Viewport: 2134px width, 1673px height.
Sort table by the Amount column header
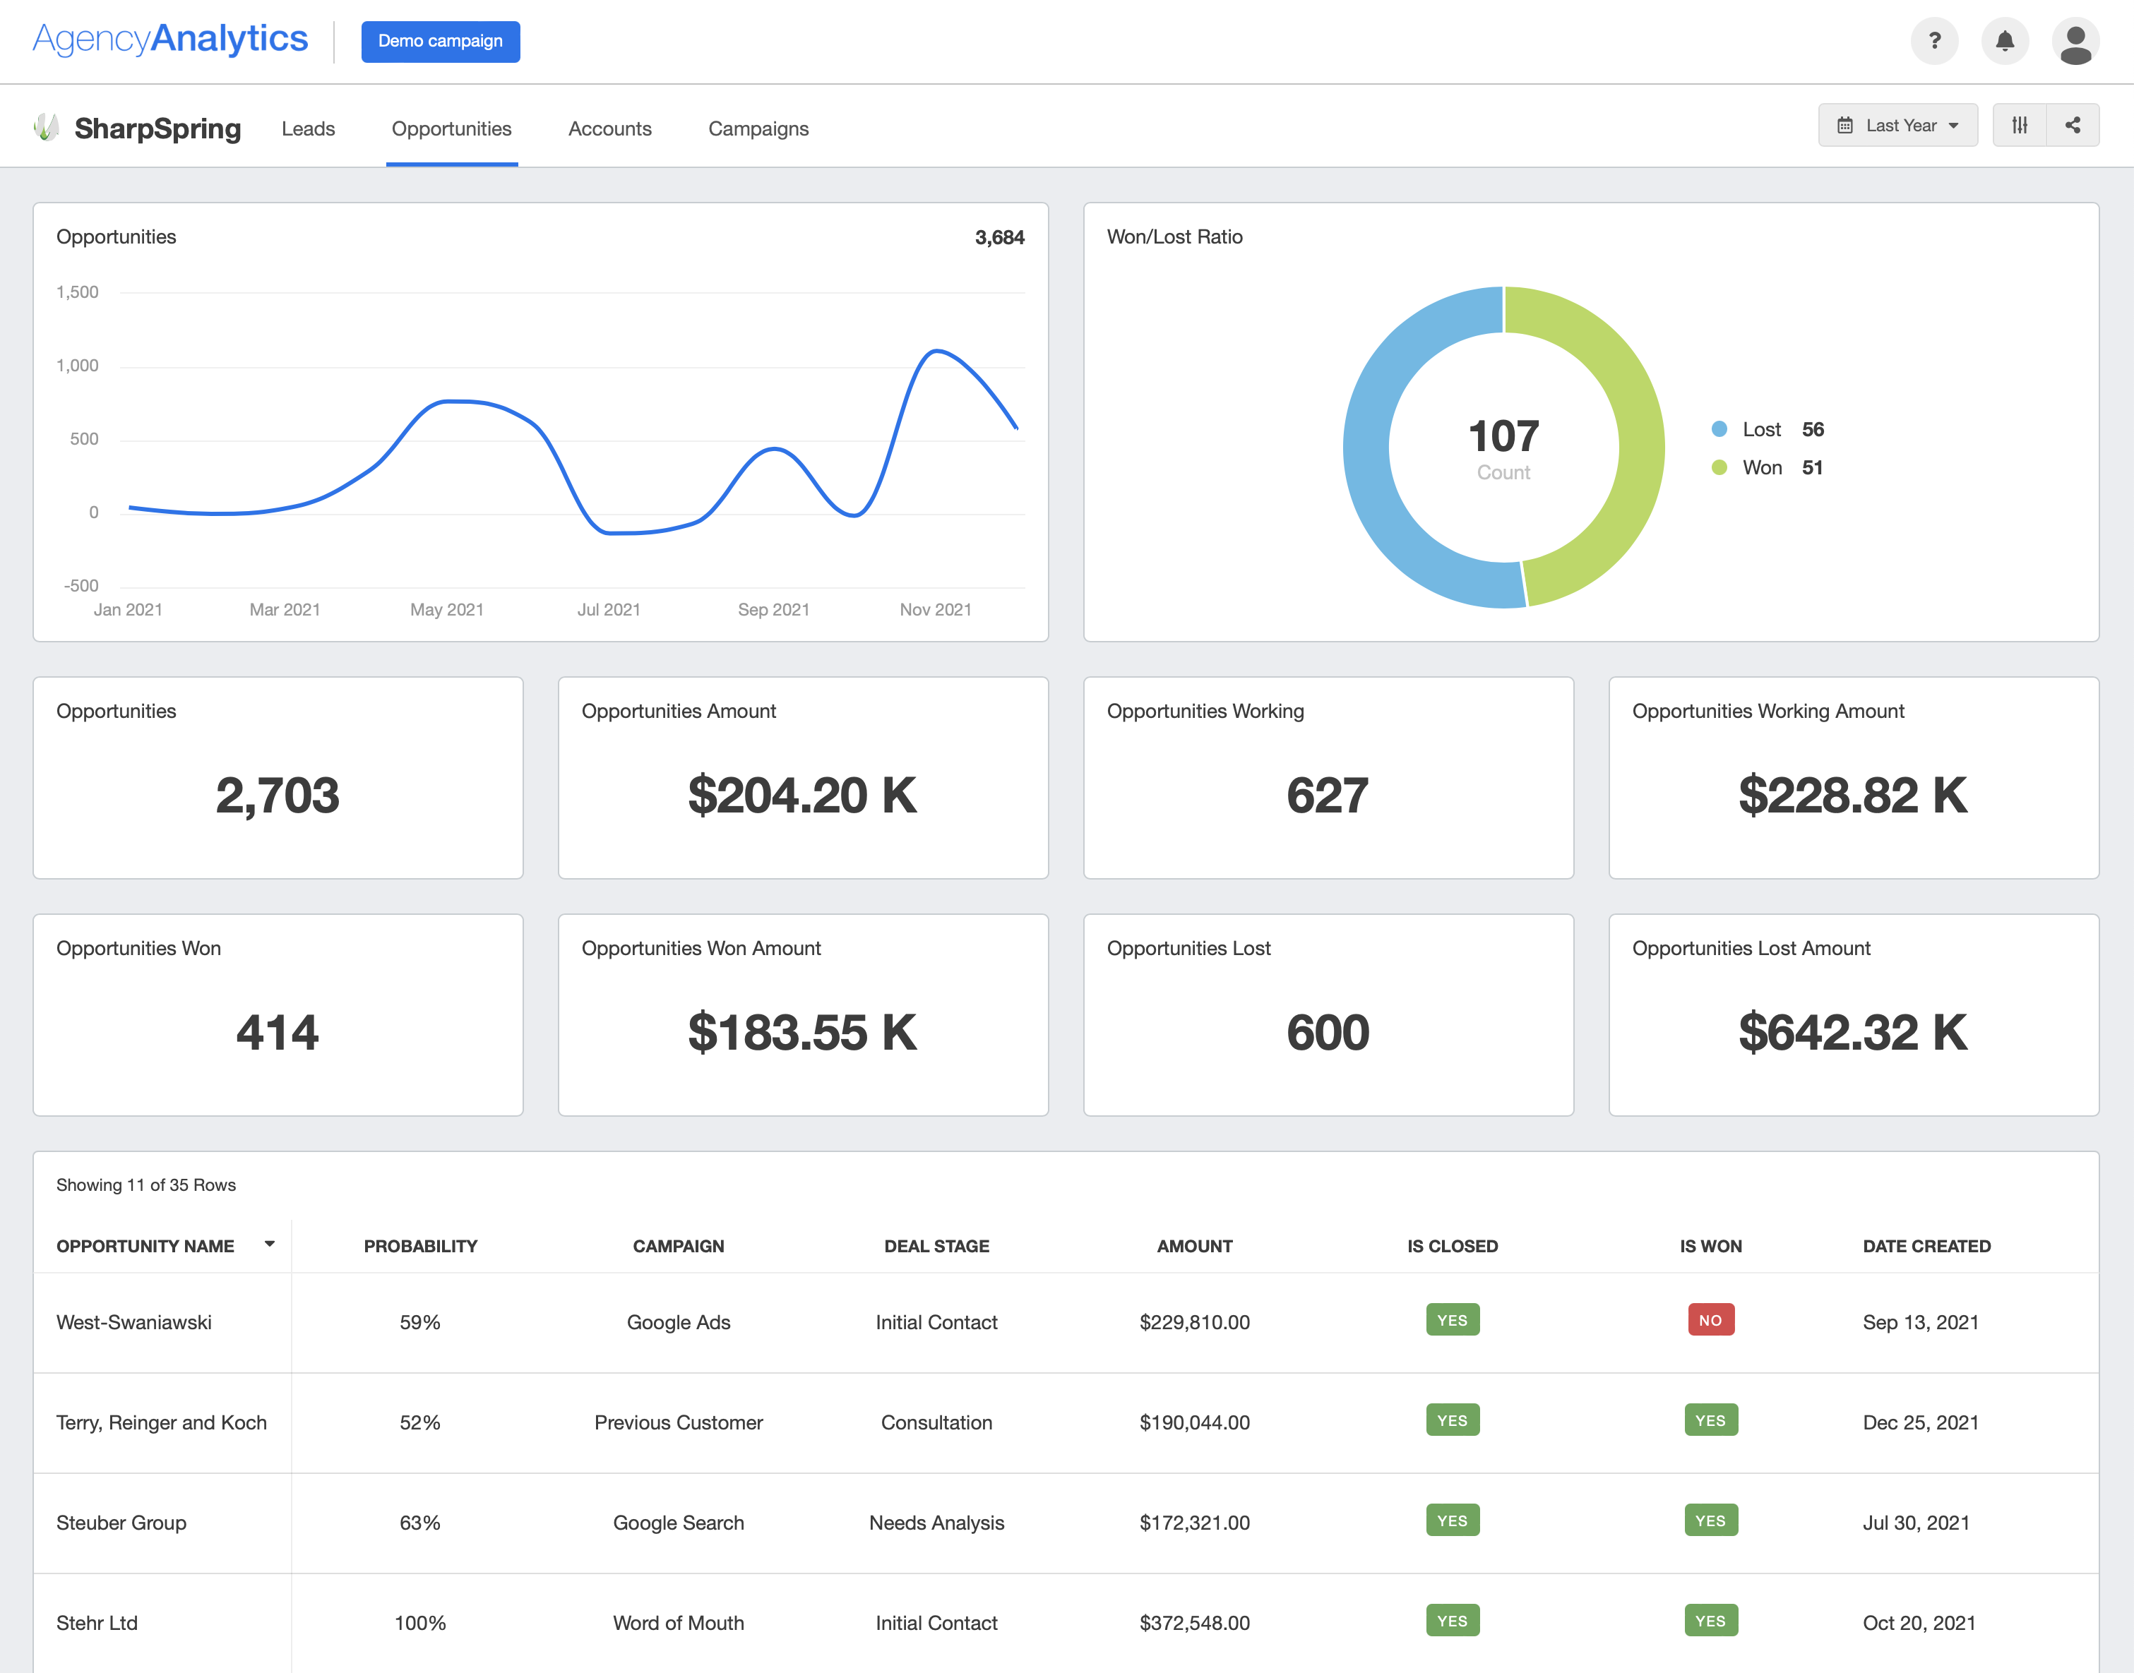coord(1194,1245)
